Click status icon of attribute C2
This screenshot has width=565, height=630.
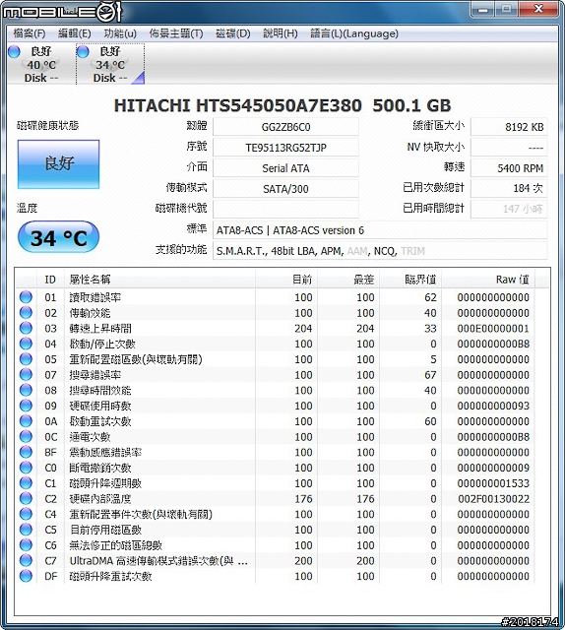(x=26, y=499)
